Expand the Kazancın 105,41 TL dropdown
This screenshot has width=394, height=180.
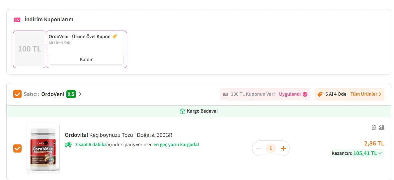click(x=357, y=153)
